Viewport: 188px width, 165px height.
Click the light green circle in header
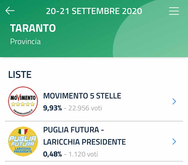[x=150, y=29]
